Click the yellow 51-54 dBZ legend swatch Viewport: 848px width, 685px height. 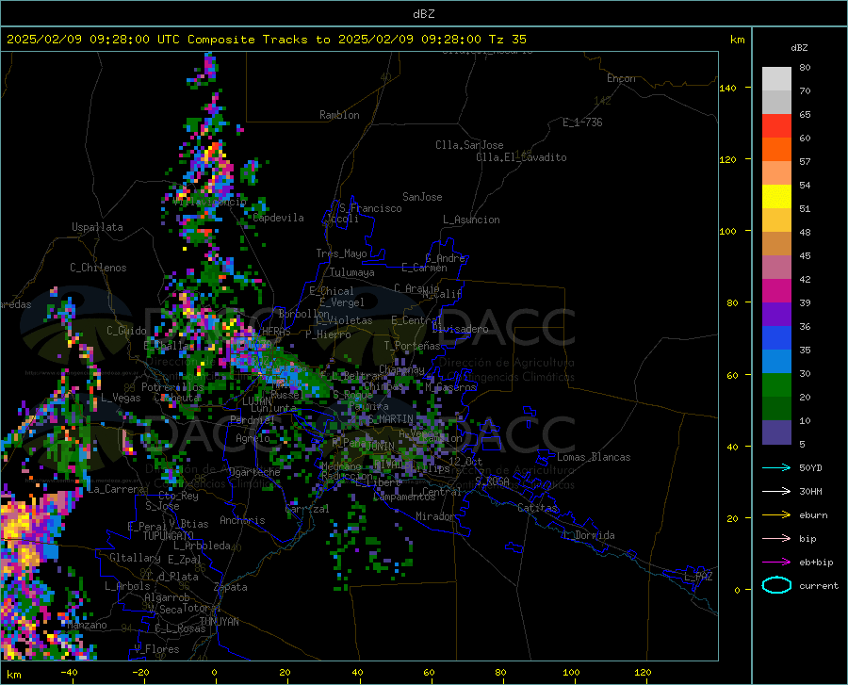point(776,196)
